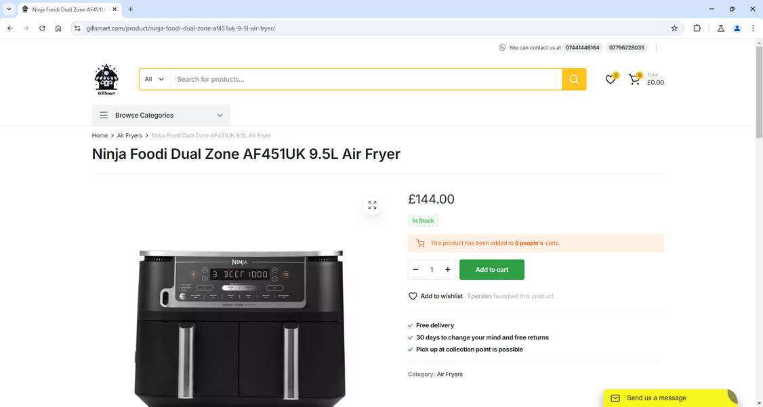763x407 pixels.
Task: Click the page's vertical scrollbar
Action: pyautogui.click(x=759, y=88)
